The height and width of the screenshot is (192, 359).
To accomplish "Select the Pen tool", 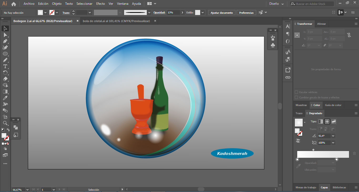I will pyautogui.click(x=5, y=41).
